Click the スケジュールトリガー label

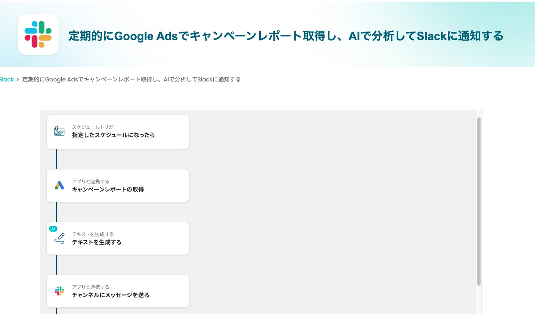95,127
